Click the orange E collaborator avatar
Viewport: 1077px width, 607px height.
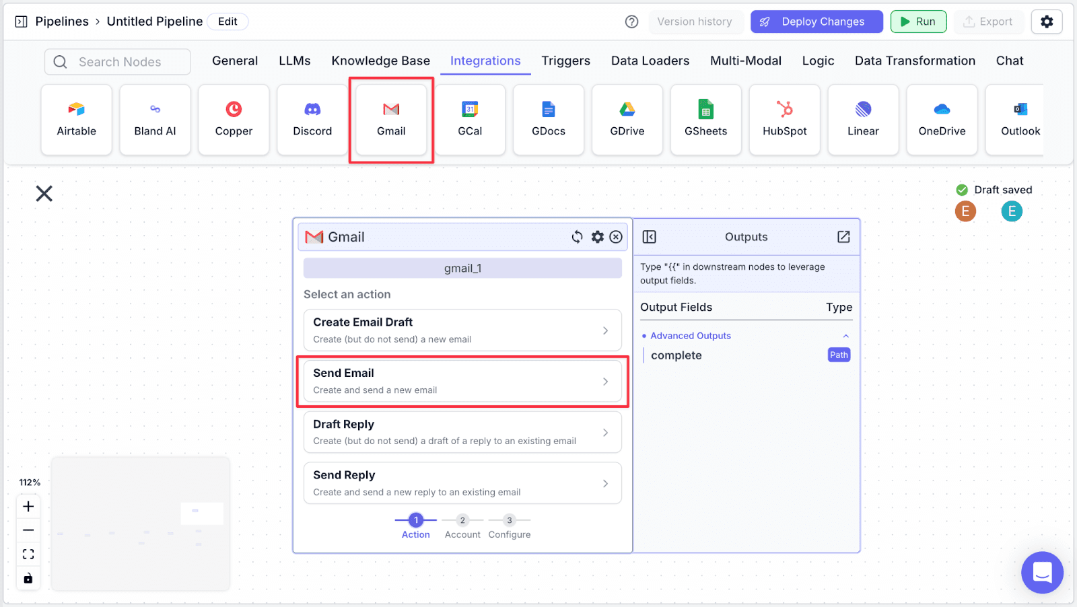[x=965, y=211]
